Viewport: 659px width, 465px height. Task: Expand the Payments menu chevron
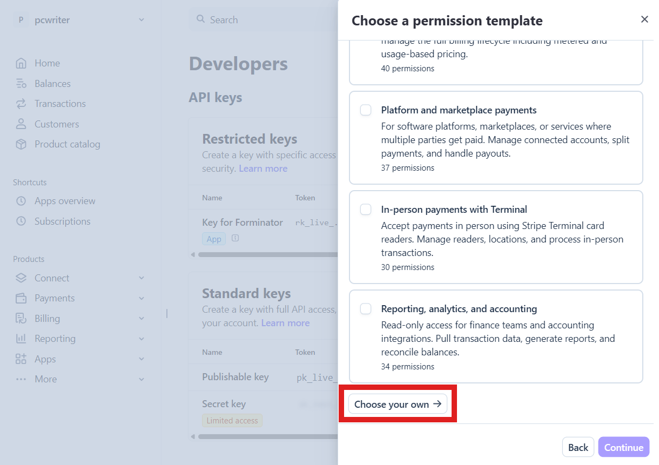coord(142,298)
